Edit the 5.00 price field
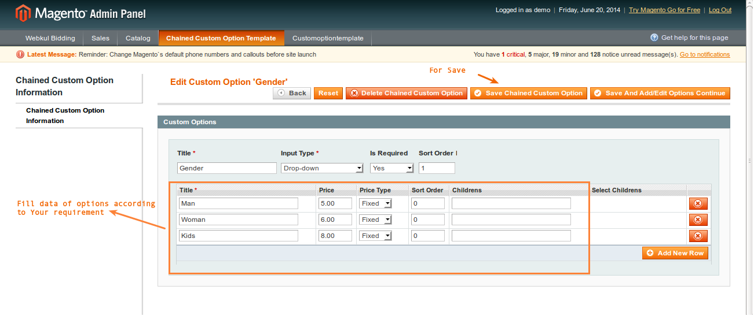The image size is (754, 316). [x=335, y=203]
